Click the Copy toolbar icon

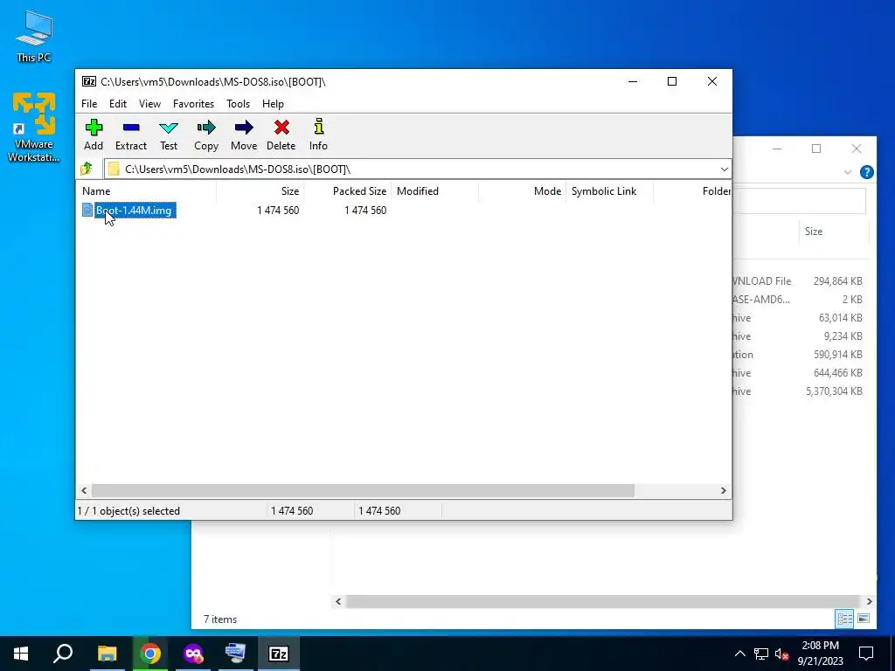pyautogui.click(x=206, y=135)
